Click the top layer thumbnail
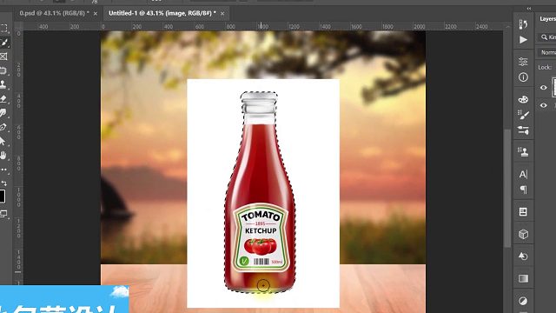 tap(553, 87)
